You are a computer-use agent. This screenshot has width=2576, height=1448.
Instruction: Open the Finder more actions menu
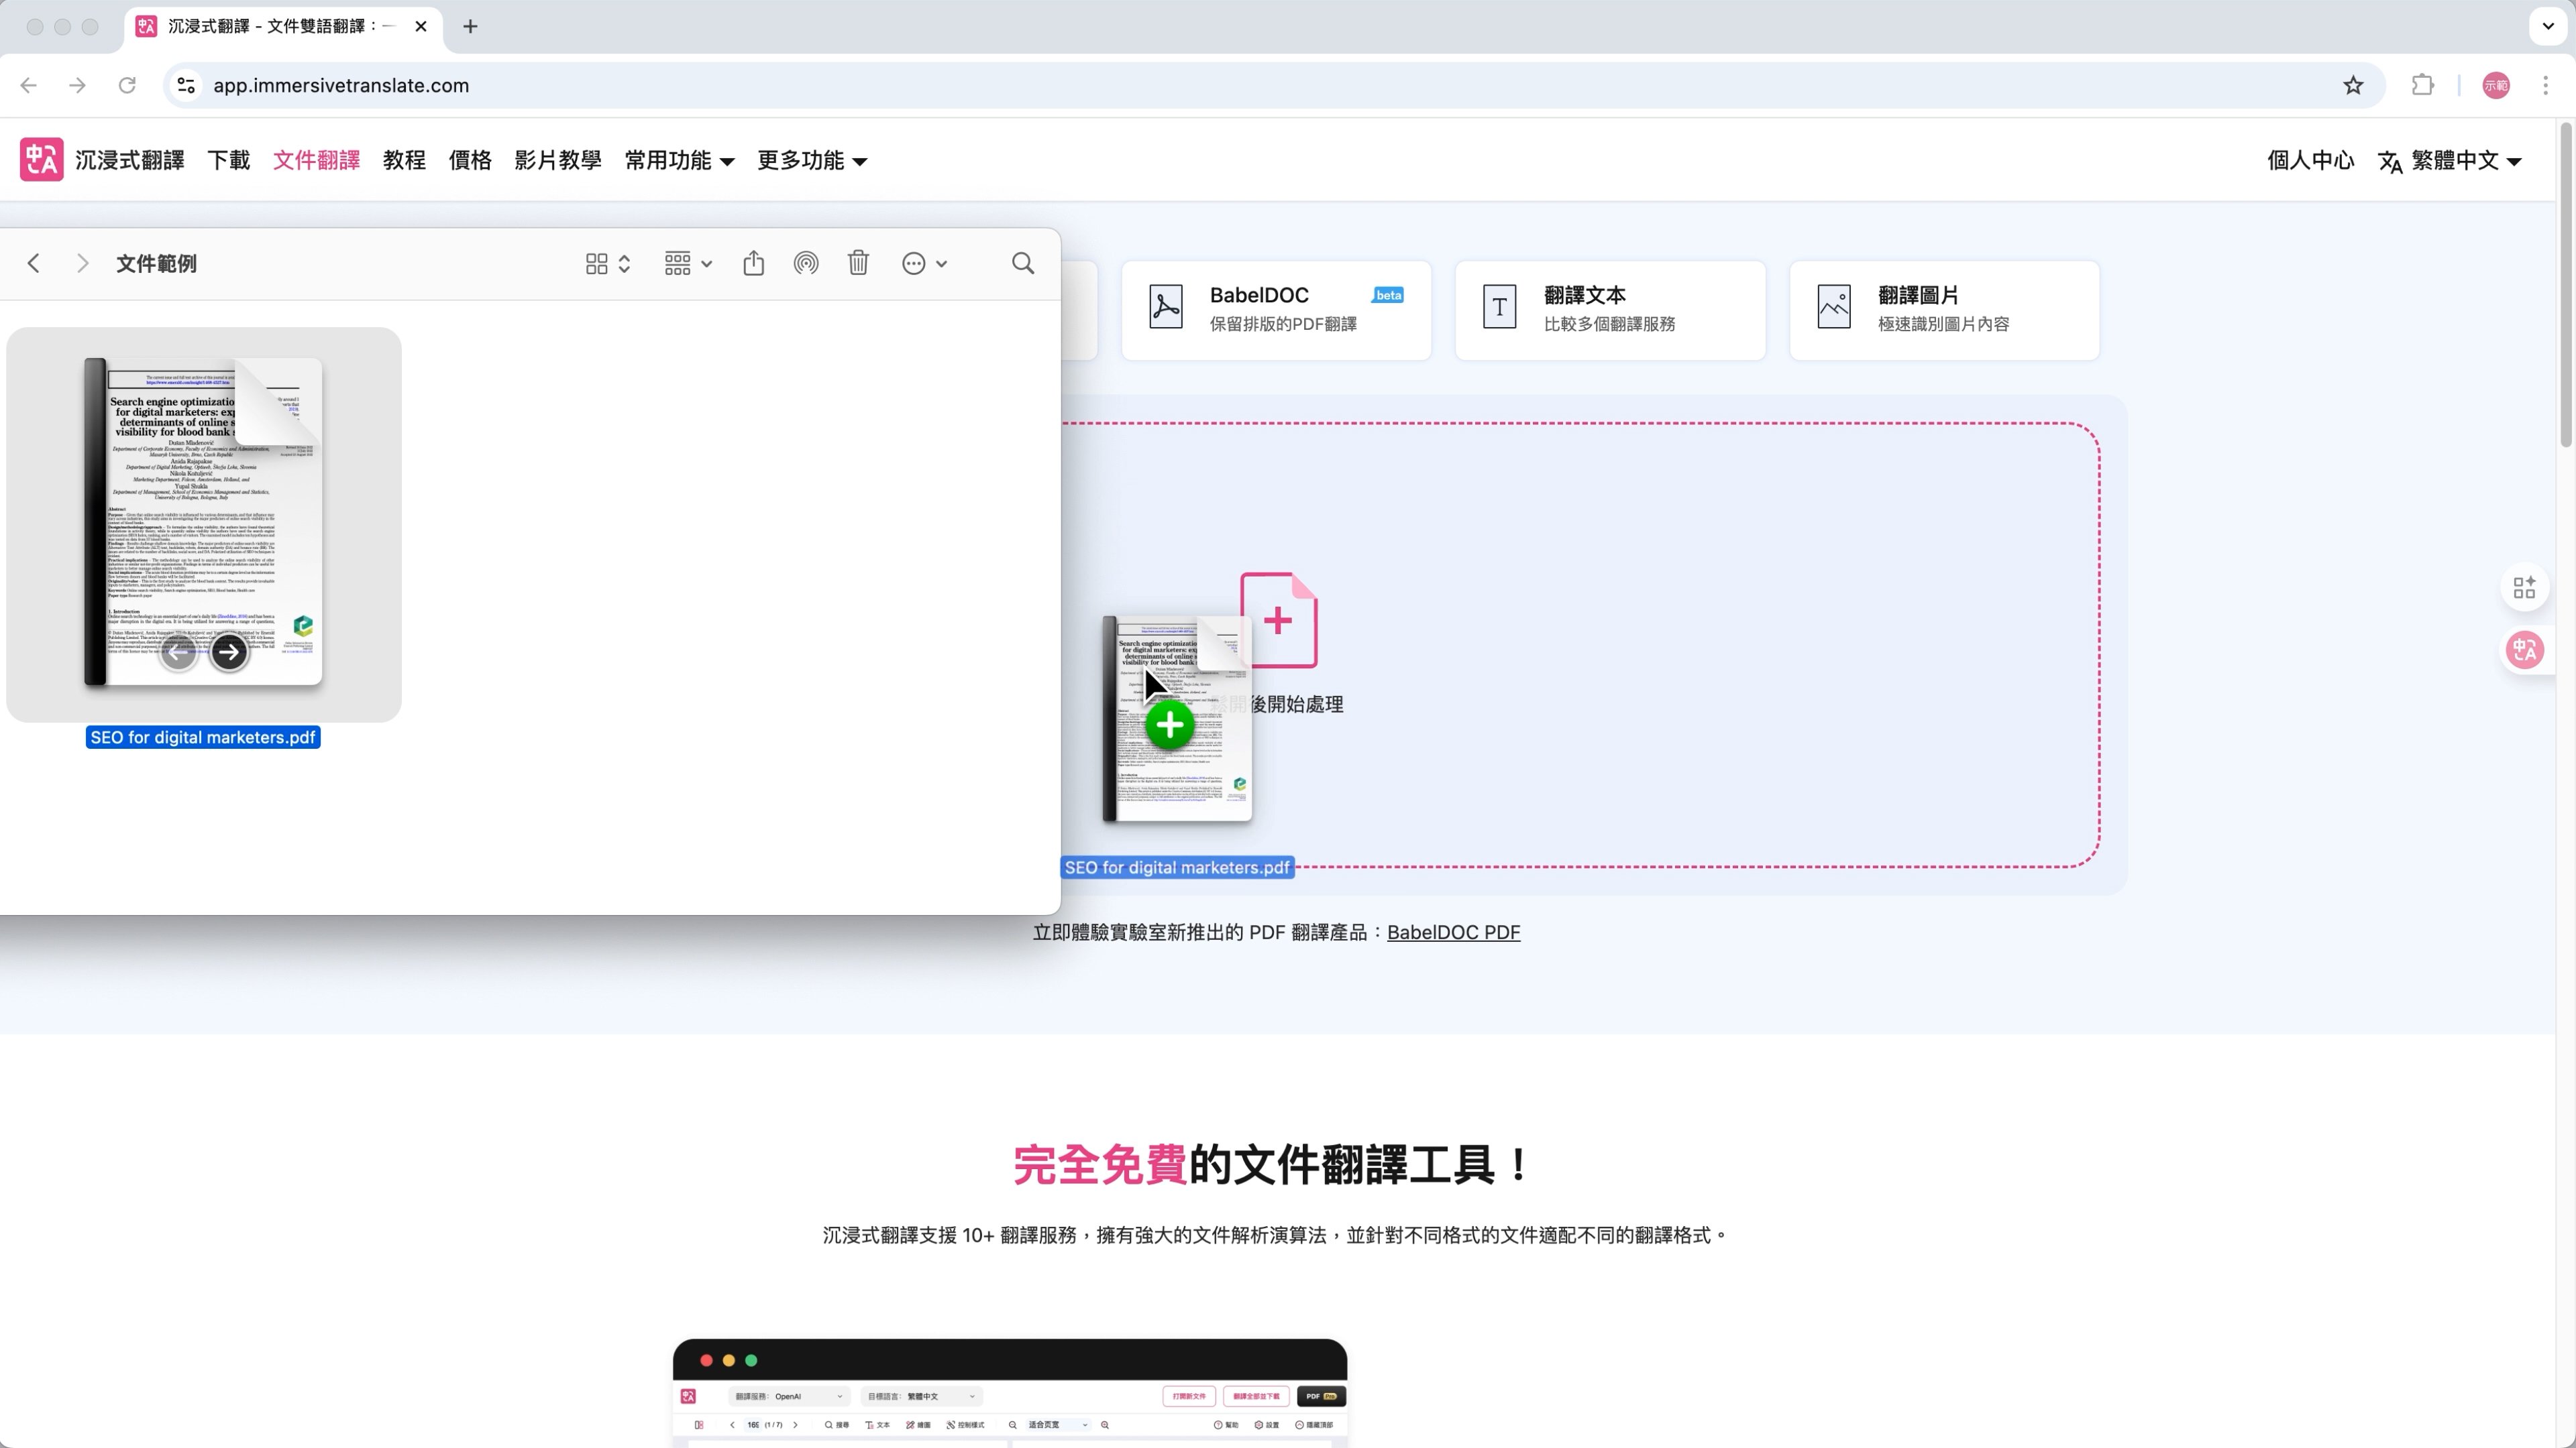coord(924,264)
